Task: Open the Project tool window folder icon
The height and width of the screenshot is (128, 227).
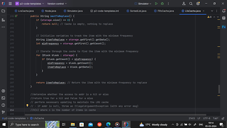Action: pyautogui.click(x=3, y=11)
